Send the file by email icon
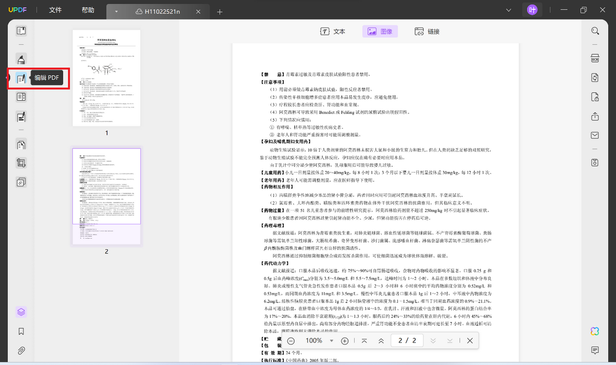The image size is (616, 365). point(595,136)
